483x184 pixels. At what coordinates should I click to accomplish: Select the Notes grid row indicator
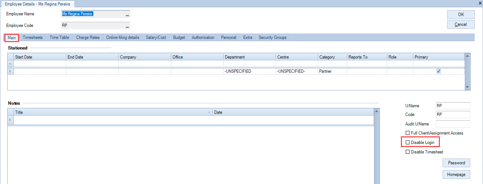[x=11, y=120]
